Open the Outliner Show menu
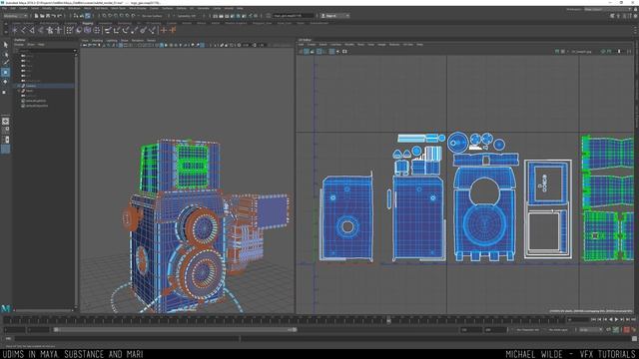This screenshot has width=639, height=359. point(31,44)
